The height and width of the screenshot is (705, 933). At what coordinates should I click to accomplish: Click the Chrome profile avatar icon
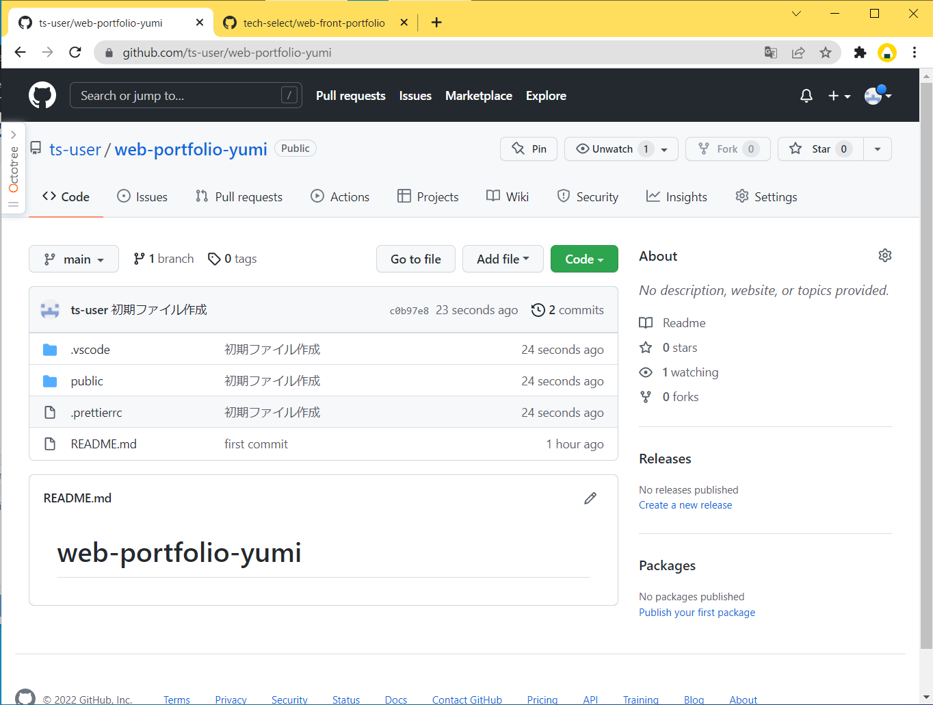pos(887,53)
